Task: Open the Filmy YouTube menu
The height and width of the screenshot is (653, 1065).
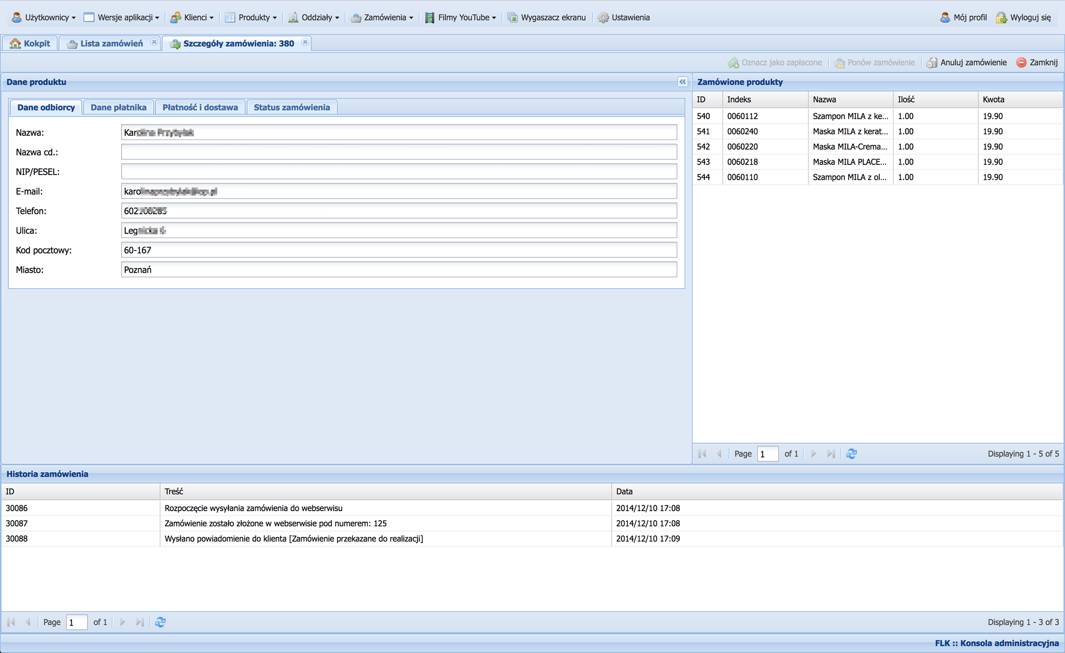Action: (461, 18)
